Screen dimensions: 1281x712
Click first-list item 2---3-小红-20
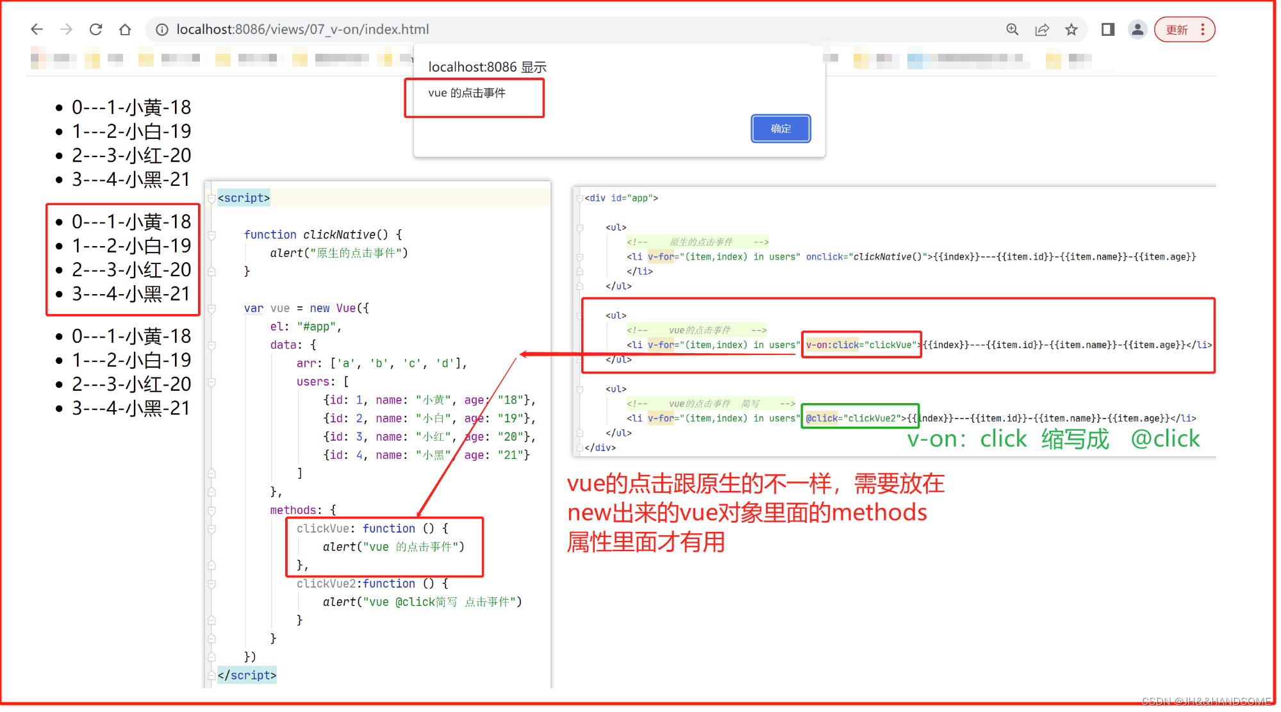(131, 155)
